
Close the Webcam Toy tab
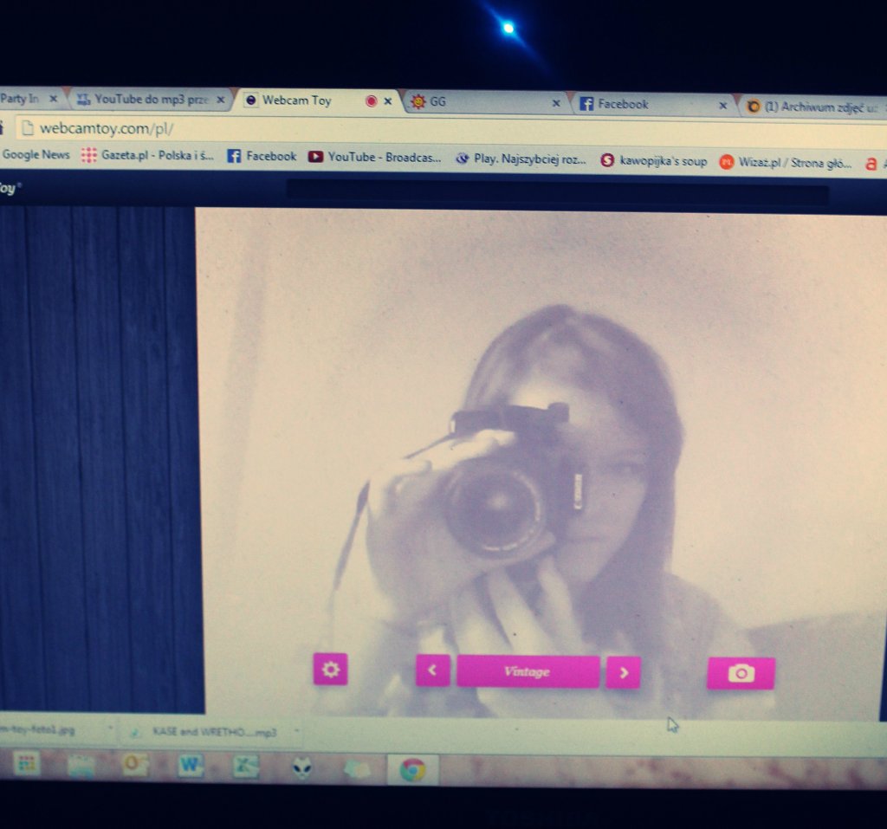pos(387,101)
